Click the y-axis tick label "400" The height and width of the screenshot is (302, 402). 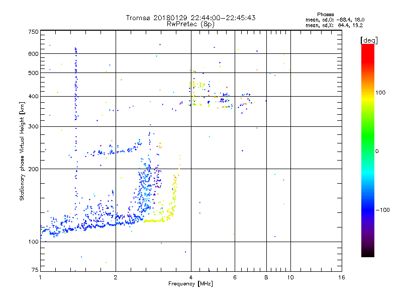click(x=33, y=96)
